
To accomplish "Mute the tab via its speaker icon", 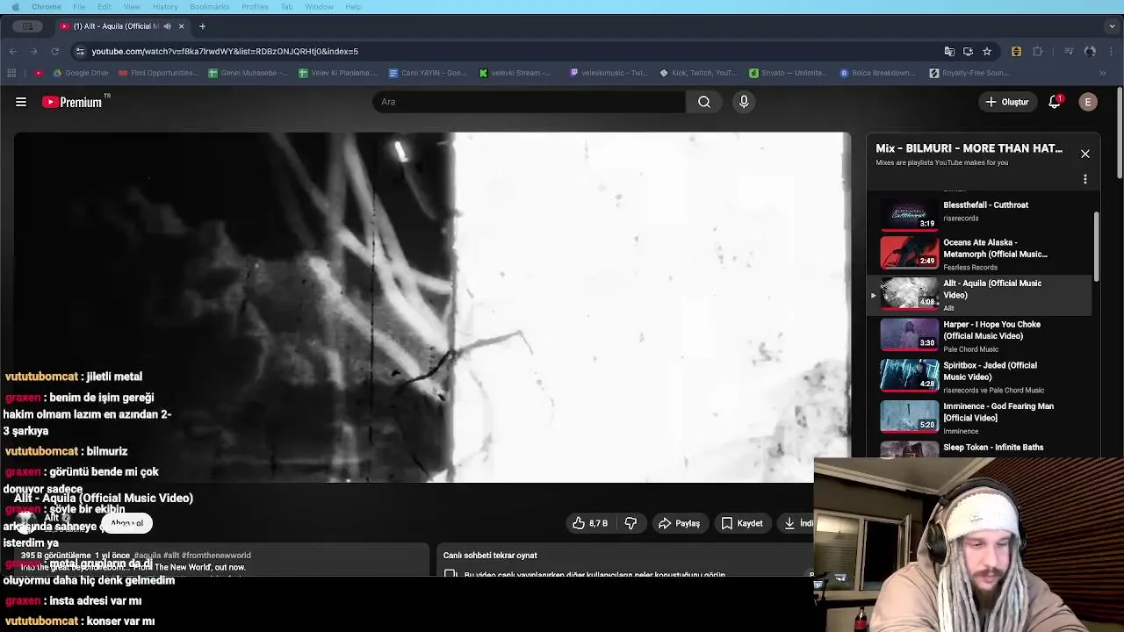I will (167, 26).
